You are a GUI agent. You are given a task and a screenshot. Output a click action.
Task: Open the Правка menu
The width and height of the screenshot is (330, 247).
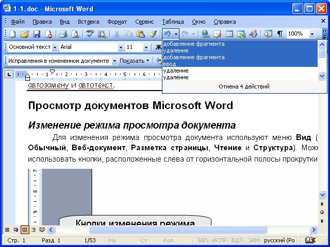(x=42, y=22)
